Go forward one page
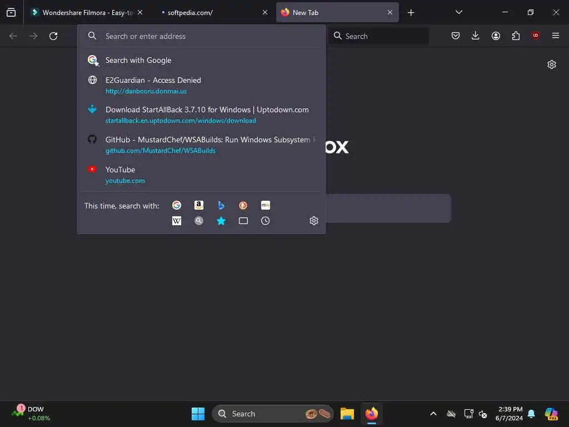The image size is (569, 427). (x=33, y=36)
